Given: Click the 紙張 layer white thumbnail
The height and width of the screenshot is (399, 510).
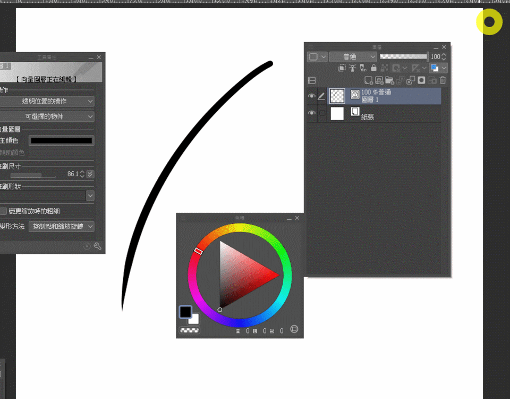Looking at the screenshot, I should point(337,113).
